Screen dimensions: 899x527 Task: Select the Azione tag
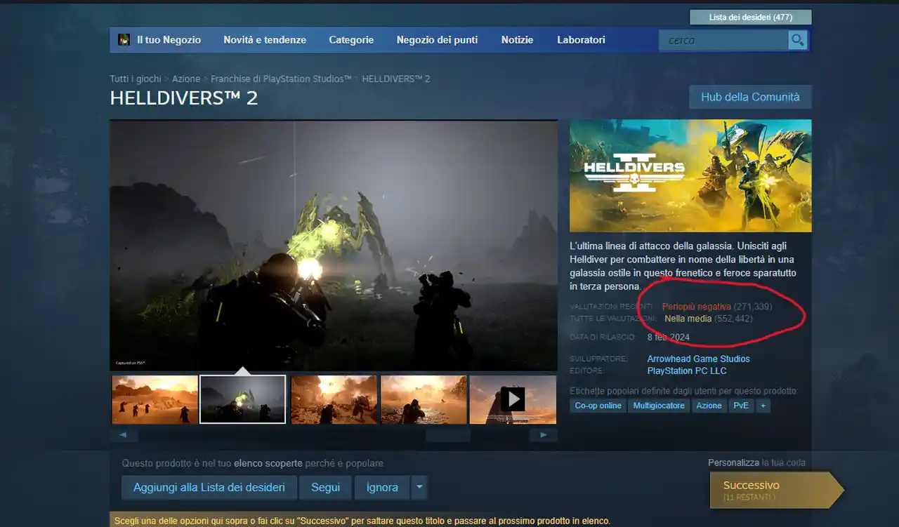[x=709, y=406]
